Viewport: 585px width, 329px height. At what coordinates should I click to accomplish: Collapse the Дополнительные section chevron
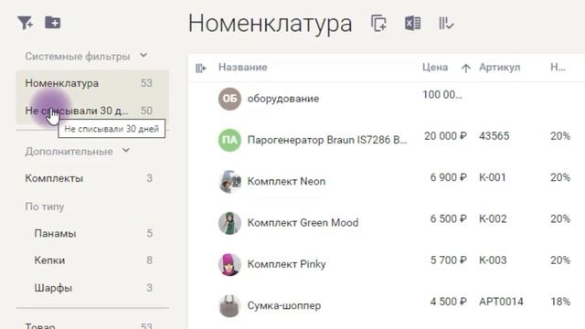point(126,151)
